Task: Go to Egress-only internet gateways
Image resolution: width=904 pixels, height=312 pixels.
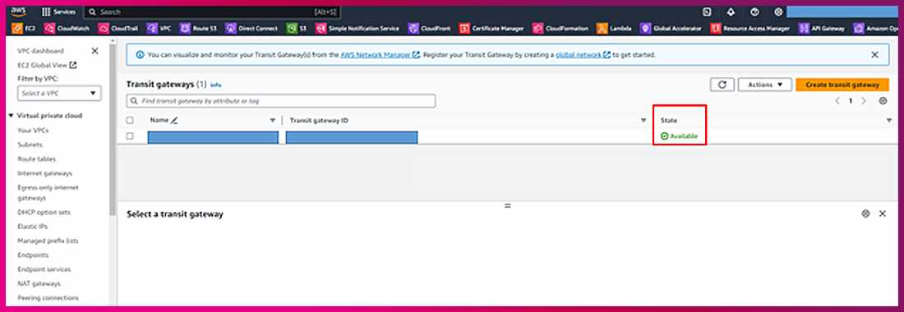Action: tap(48, 193)
